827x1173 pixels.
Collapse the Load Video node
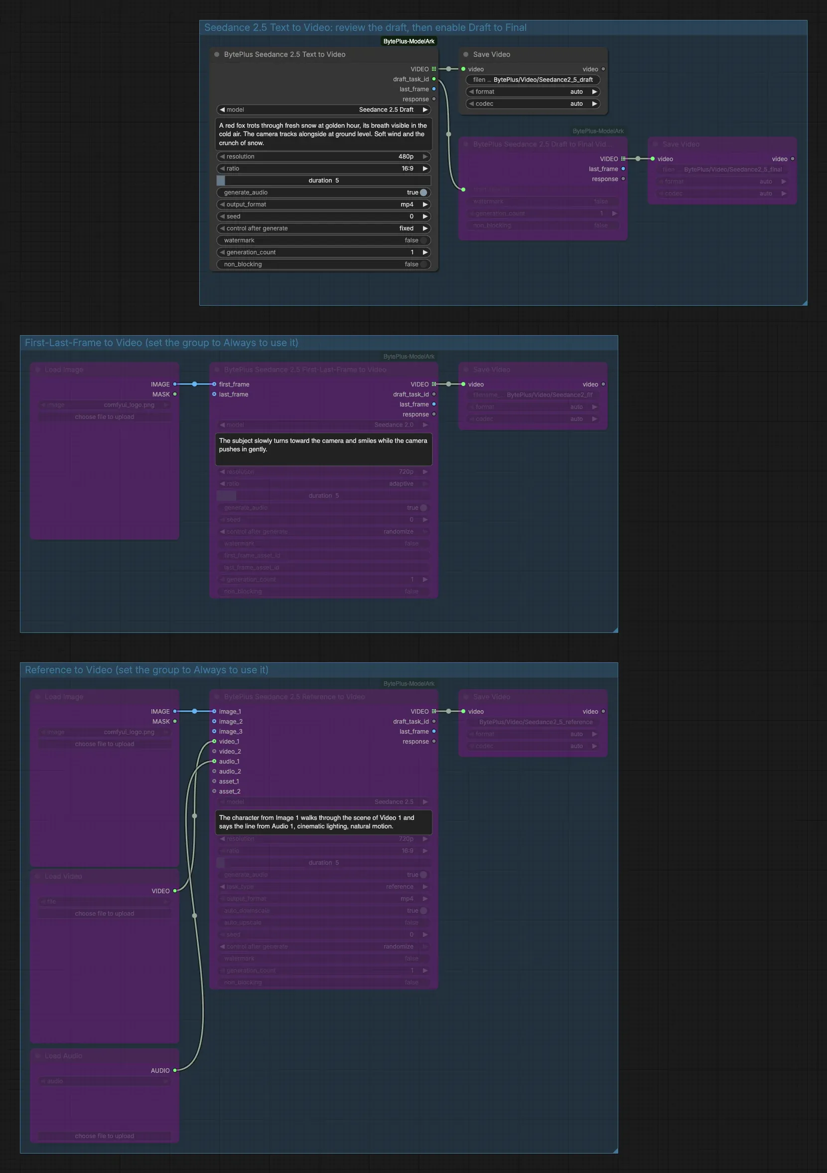[x=37, y=876]
